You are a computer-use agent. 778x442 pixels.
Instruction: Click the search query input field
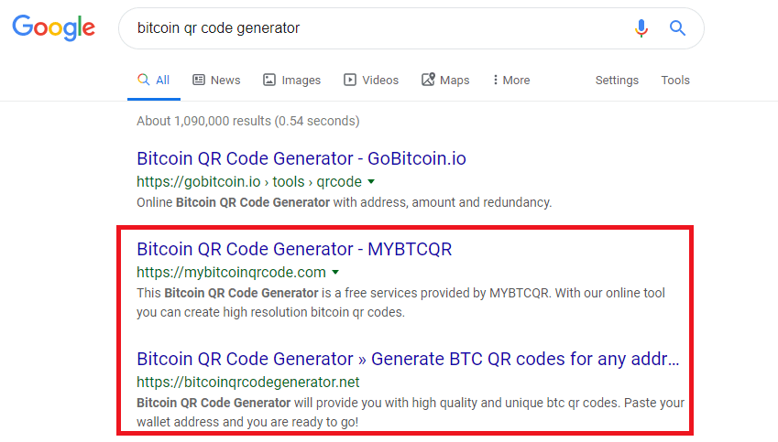pyautogui.click(x=376, y=28)
